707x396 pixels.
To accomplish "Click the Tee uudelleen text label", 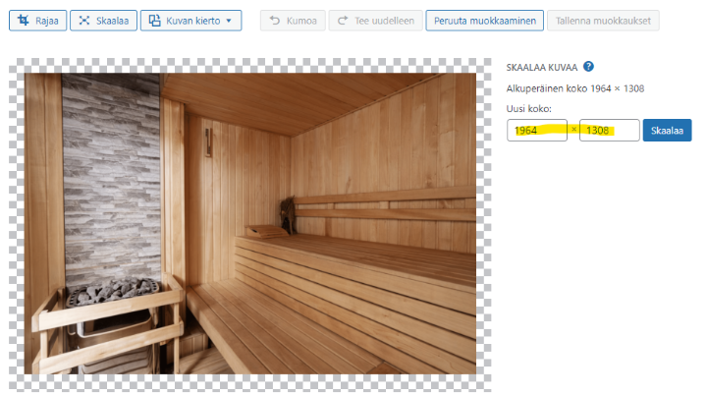I will coord(383,20).
